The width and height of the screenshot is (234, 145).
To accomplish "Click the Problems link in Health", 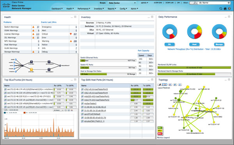I will pyautogui.click(x=7, y=22).
